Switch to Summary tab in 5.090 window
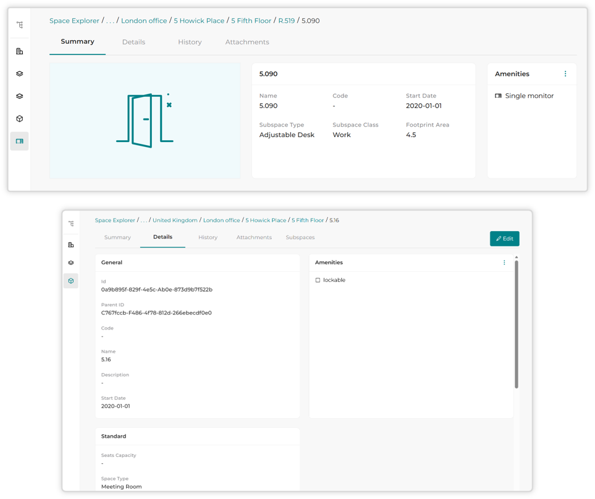Screen dimensions: 595x499 (77, 42)
